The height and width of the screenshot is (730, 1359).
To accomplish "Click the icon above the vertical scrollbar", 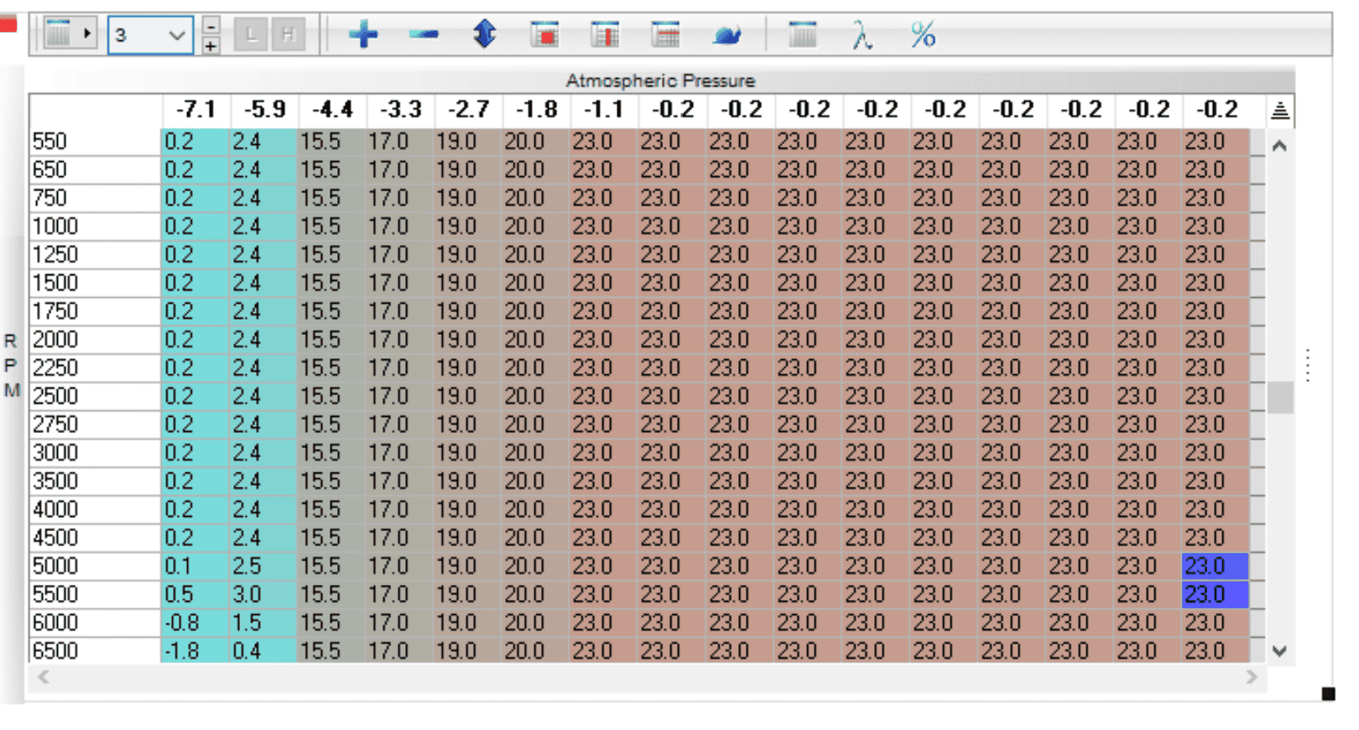I will pos(1280,111).
